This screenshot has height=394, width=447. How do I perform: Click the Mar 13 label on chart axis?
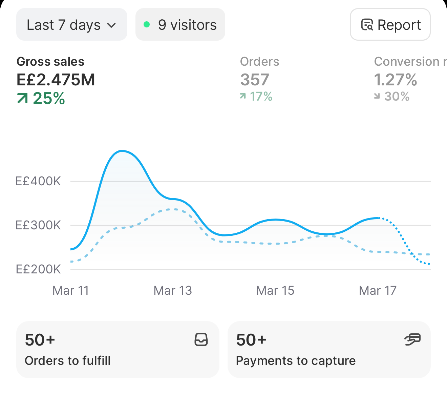tap(173, 290)
